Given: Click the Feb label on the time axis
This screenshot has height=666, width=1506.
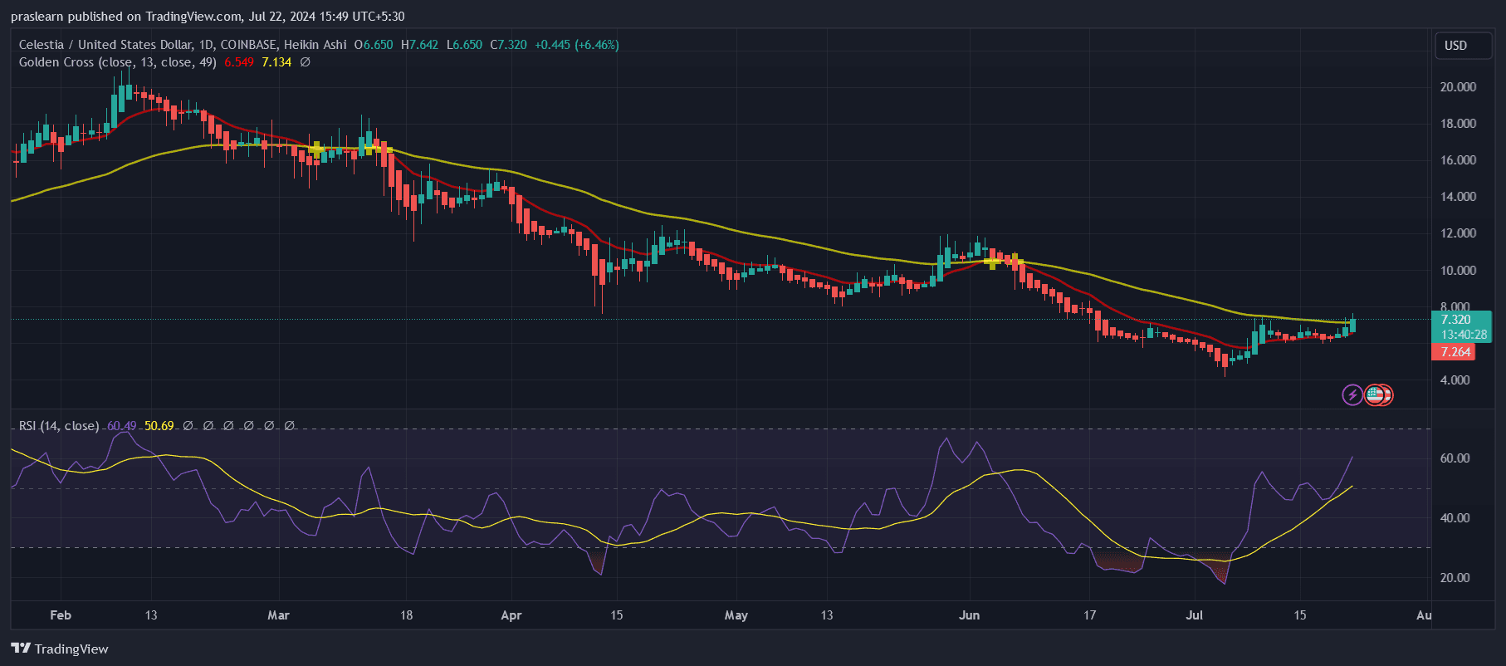Looking at the screenshot, I should tap(61, 615).
